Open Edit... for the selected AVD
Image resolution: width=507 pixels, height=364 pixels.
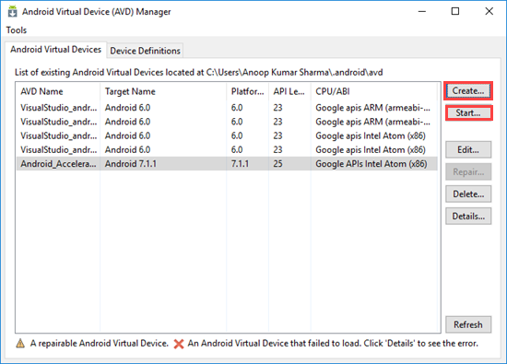(x=468, y=149)
